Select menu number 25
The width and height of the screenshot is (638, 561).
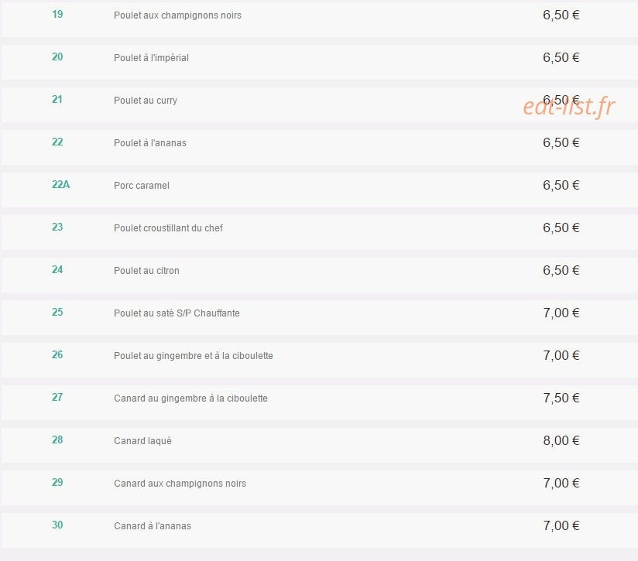[57, 312]
